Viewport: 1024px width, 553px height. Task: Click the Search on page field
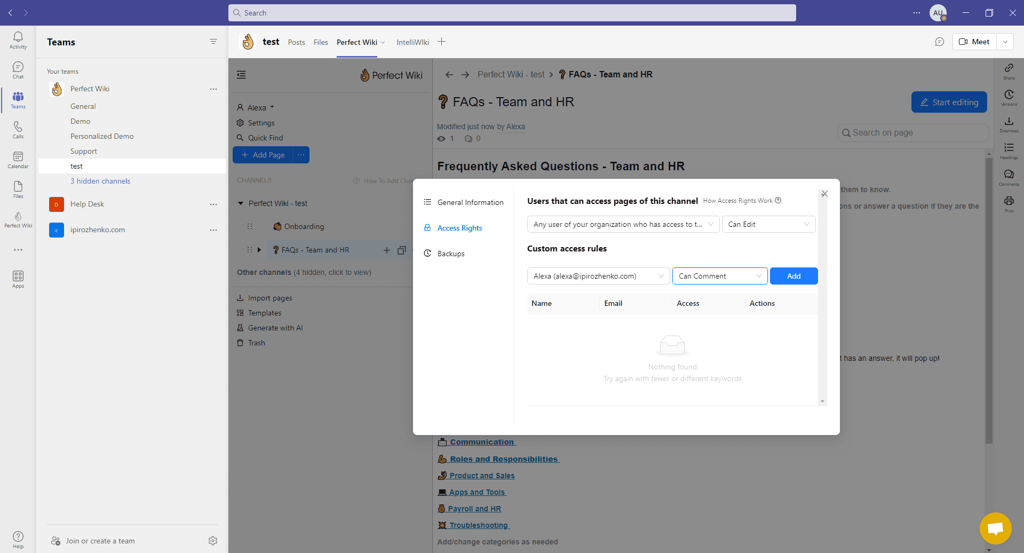pos(913,132)
